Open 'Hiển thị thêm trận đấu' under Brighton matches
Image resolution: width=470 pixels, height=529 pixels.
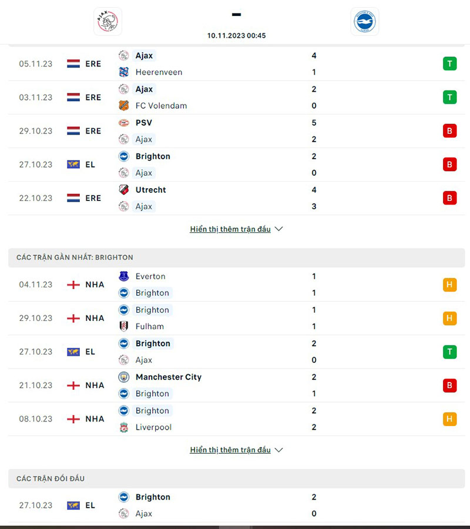click(x=230, y=450)
